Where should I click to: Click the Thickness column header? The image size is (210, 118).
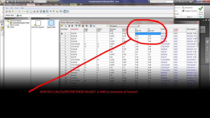pyautogui.click(x=115, y=30)
